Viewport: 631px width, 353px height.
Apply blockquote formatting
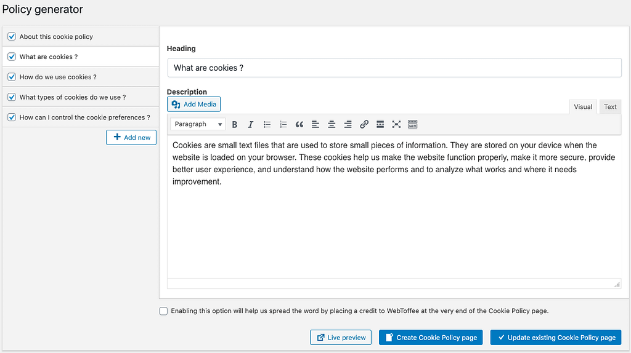click(x=299, y=124)
